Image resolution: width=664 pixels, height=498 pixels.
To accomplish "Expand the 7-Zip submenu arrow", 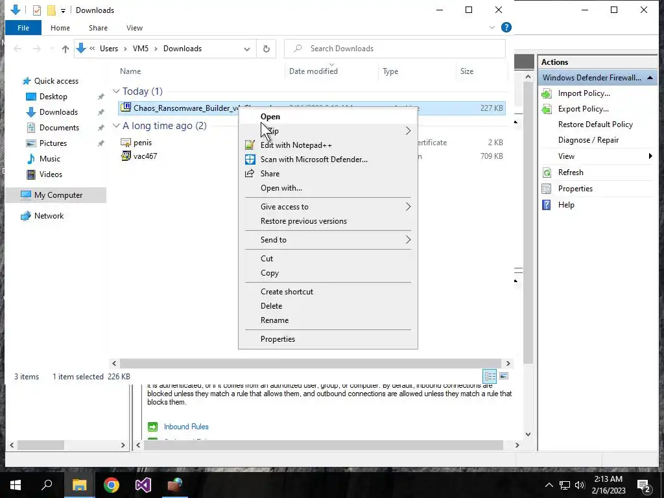I will click(x=409, y=131).
